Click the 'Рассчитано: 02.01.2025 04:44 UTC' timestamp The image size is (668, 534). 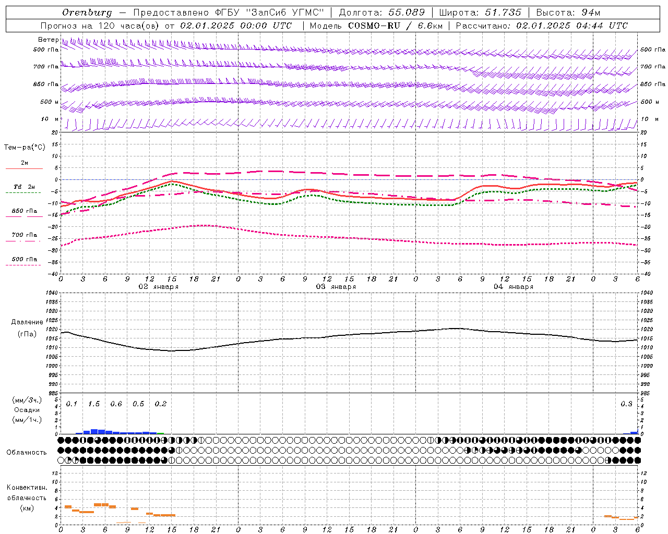(x=542, y=26)
